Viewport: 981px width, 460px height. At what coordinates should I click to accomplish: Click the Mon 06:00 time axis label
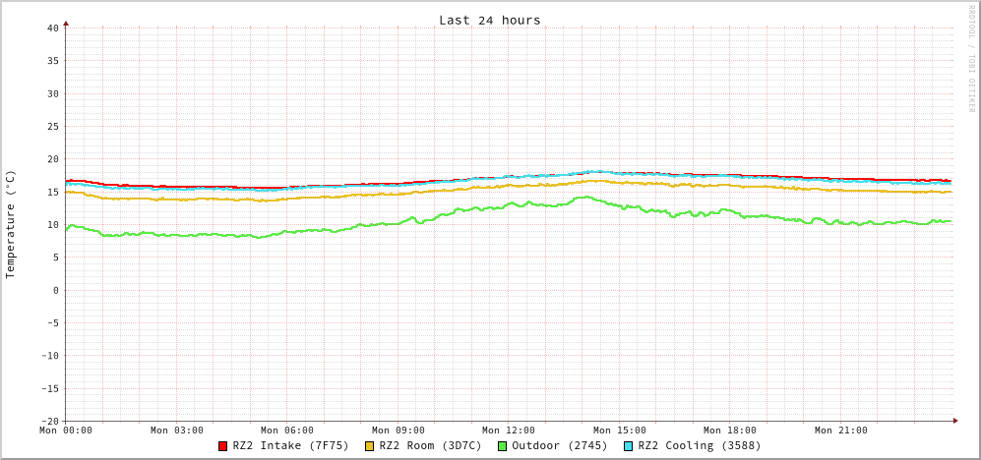(x=287, y=430)
